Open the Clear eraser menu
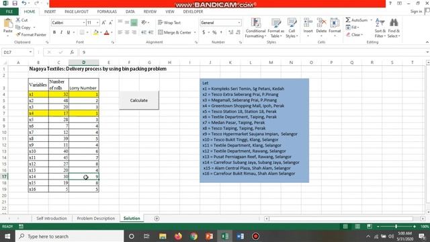This screenshot has width=430, height=242. (354, 34)
